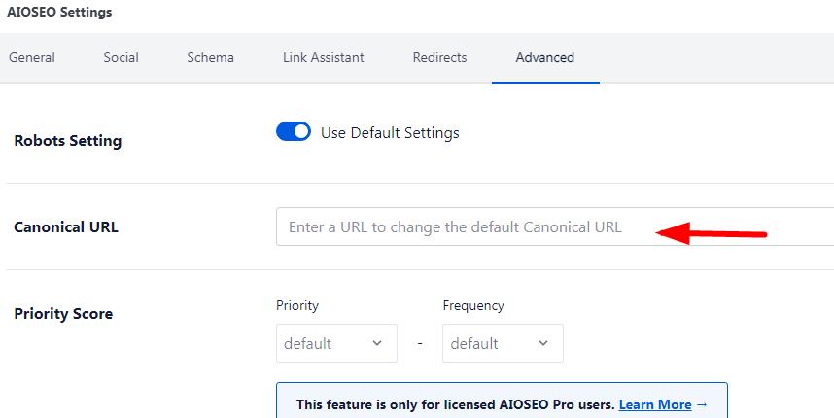
Task: Click the Robots Setting label
Action: coord(67,140)
